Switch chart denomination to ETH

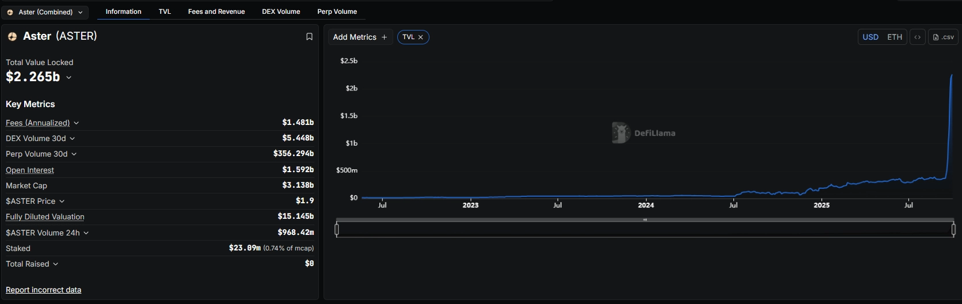pos(894,37)
